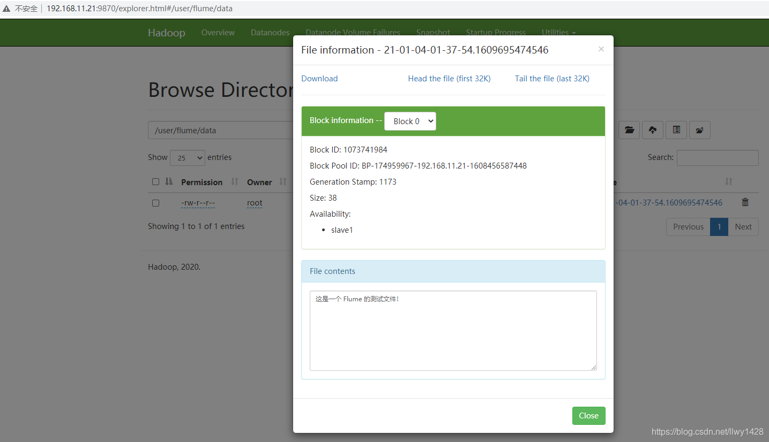Expand the Utilities menu
769x442 pixels.
point(558,33)
